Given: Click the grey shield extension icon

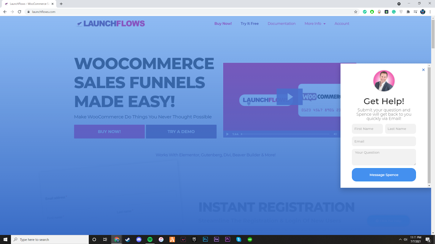Looking at the screenshot, I should [401, 12].
